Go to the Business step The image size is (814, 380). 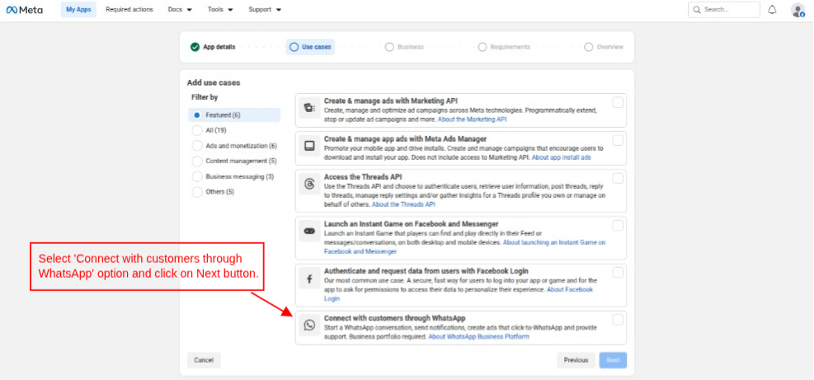404,47
